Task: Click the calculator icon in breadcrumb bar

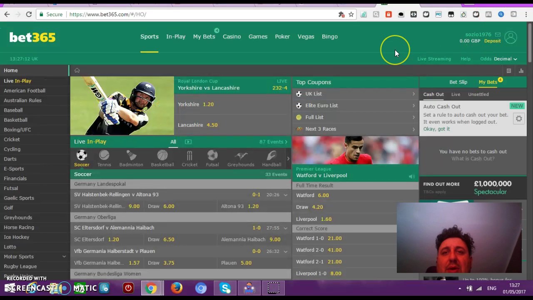Action: pos(508,71)
